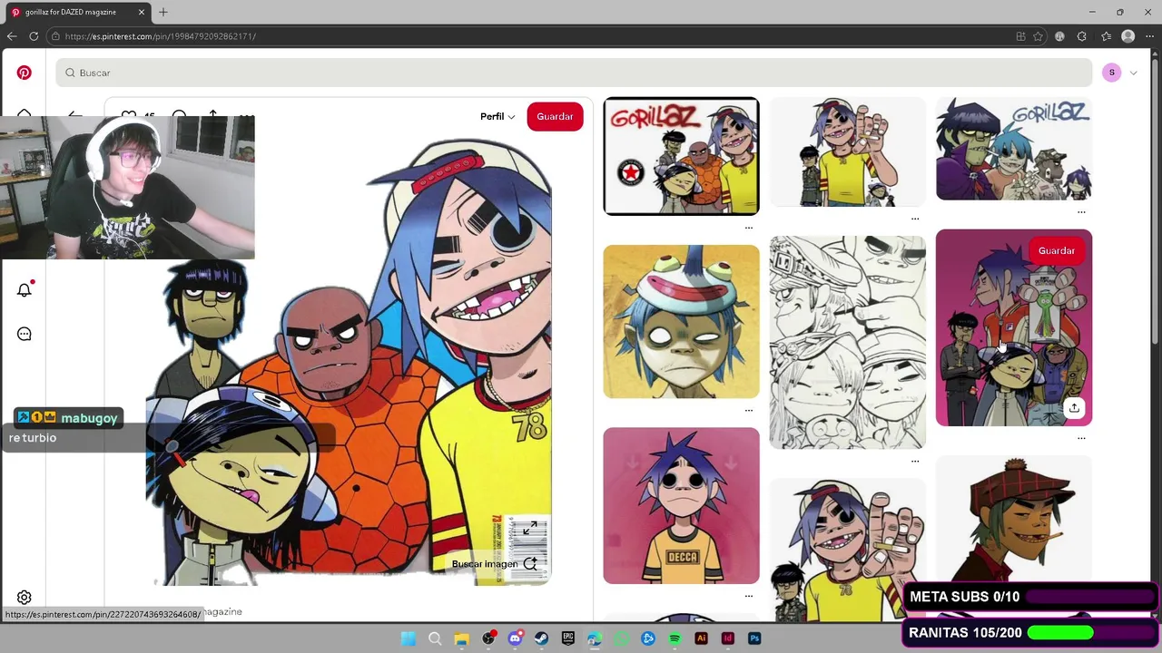
Task: Click the Pinterest Buscar search field
Action: click(x=574, y=73)
